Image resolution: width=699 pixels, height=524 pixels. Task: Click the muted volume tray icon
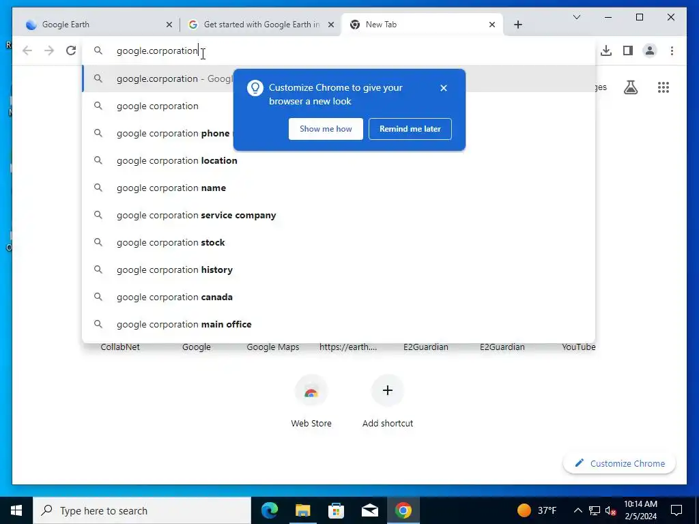(611, 510)
